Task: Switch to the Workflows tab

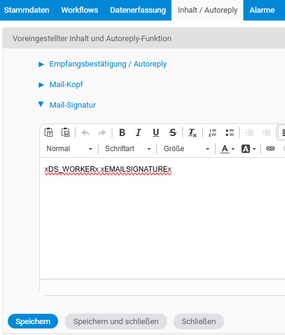Action: (x=80, y=10)
